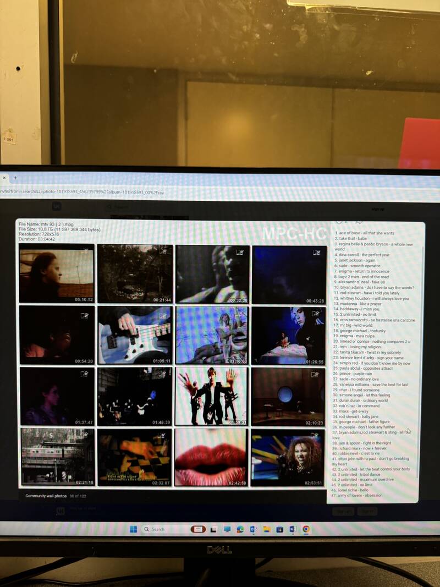Click the frame thumbnail at 00:54:20
This screenshot has height=587, width=440.
point(57,335)
